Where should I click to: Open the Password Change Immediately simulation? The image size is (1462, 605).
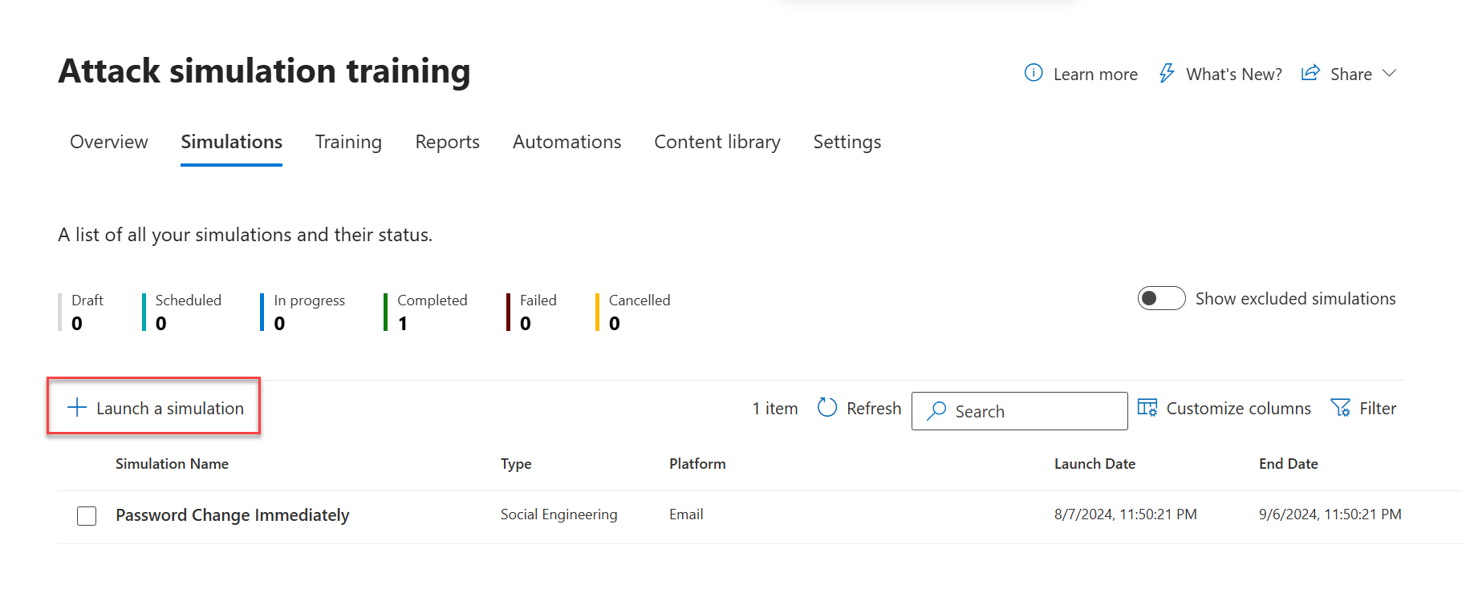tap(233, 515)
